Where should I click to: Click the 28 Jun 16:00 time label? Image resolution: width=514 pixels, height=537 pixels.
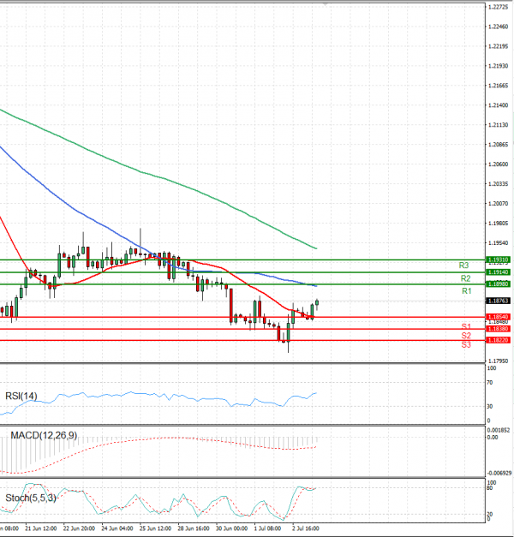coord(194,528)
